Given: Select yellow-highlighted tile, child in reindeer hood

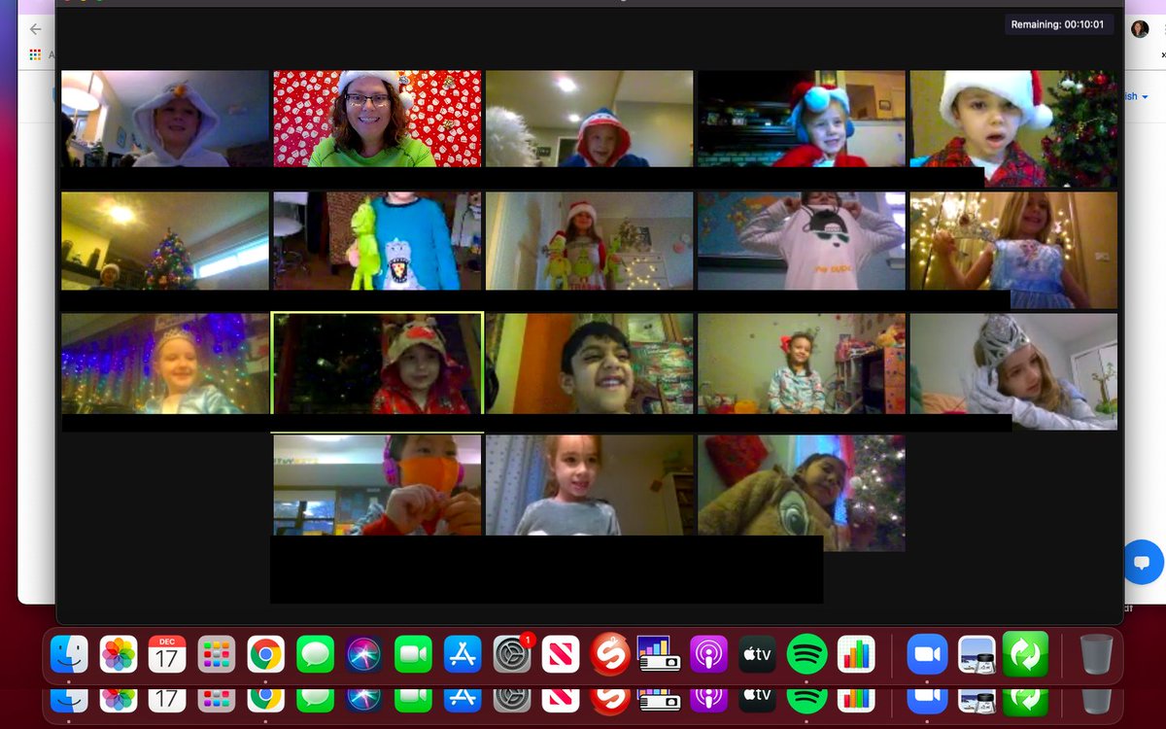Looking at the screenshot, I should [x=377, y=364].
